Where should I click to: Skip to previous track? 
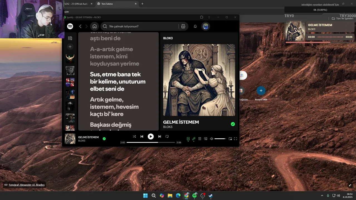142,136
